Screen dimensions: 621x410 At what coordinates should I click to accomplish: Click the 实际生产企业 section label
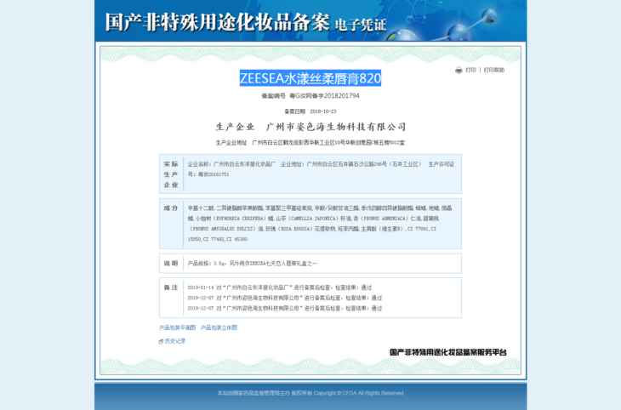(171, 174)
